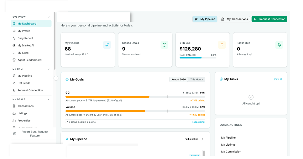The image size is (303, 159).
Task: Open My Listings quick action
Action: [x=228, y=145]
